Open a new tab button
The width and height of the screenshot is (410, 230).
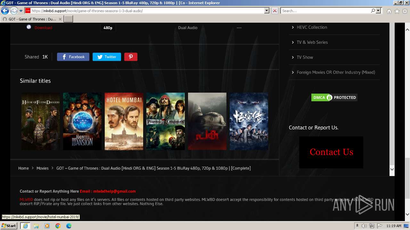(x=69, y=19)
